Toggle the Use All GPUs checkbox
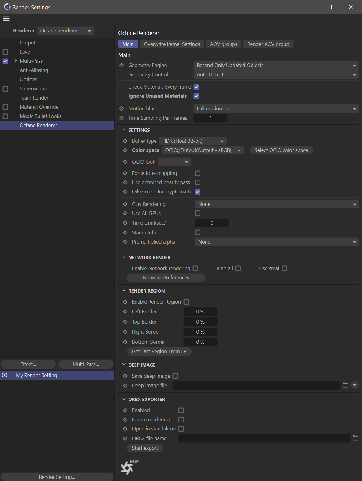Screen dimensions: 362x481 point(198,213)
